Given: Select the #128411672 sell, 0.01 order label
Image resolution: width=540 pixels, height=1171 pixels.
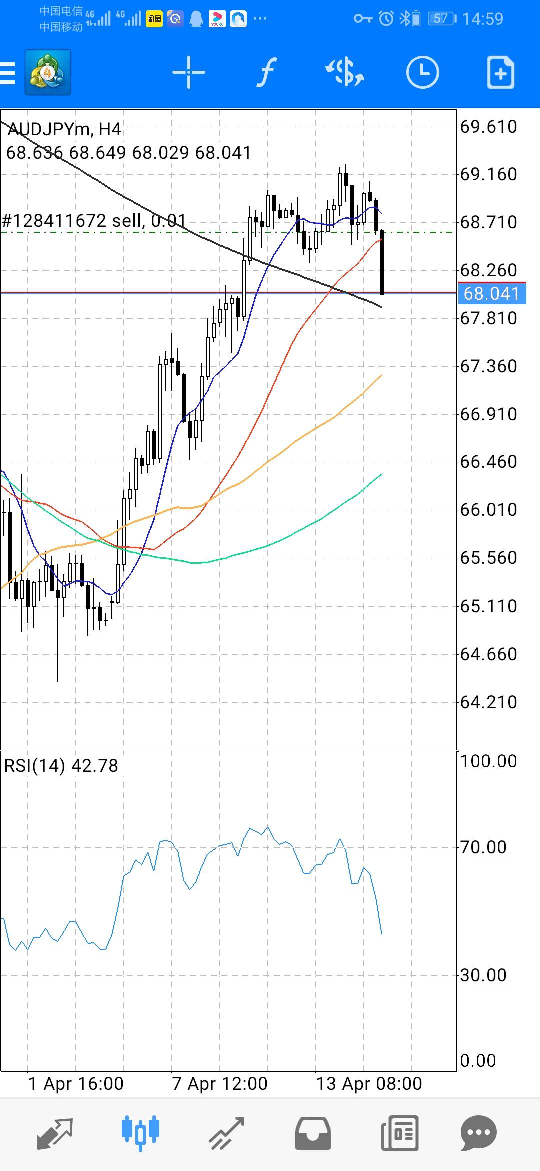Looking at the screenshot, I should (94, 220).
